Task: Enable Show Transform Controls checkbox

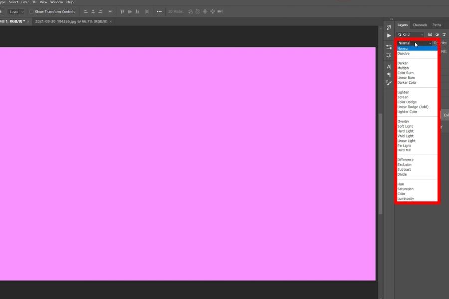Action: coord(31,11)
